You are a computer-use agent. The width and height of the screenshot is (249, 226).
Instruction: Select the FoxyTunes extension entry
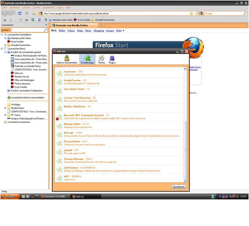pyautogui.click(x=119, y=73)
